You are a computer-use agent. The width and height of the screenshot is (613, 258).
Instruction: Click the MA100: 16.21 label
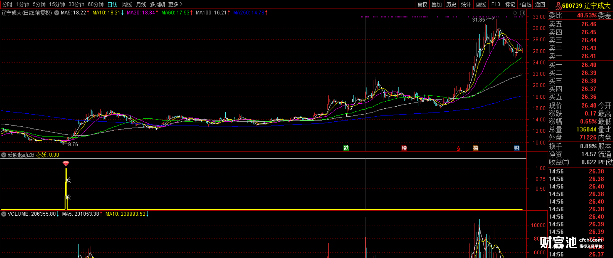point(213,13)
